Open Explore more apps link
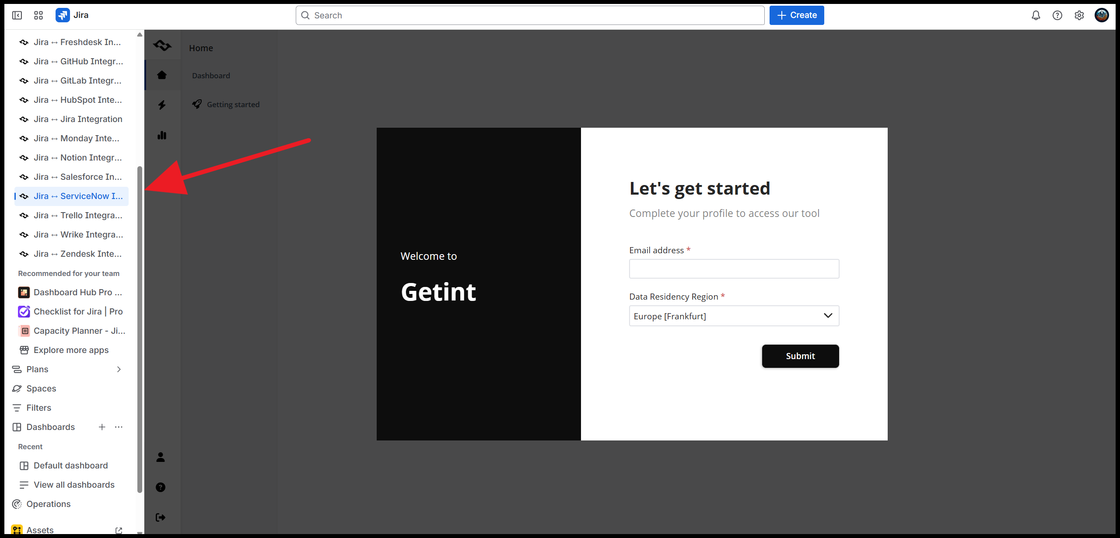Screen dimensions: 1120x538 tap(71, 350)
